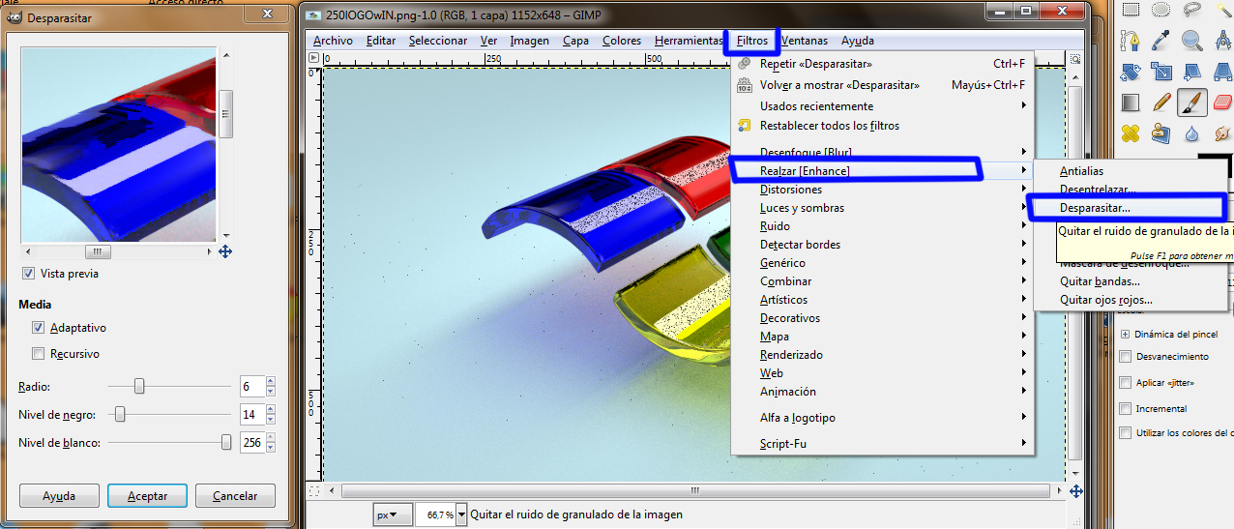Image resolution: width=1234 pixels, height=529 pixels.
Task: Select the Rotate tool
Action: point(1130,72)
